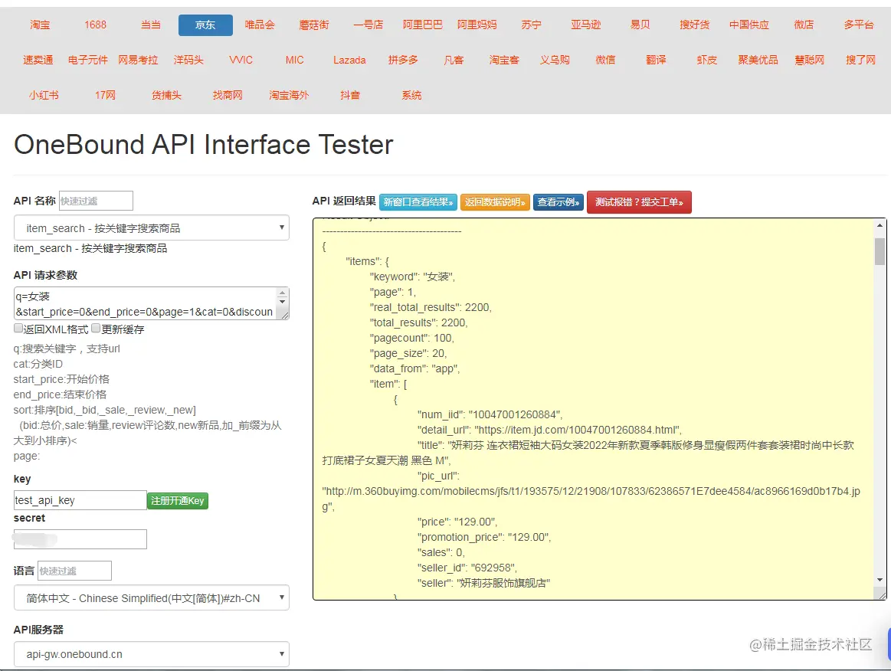Open the 蘑菇街 tab
The image size is (891, 671).
[314, 25]
